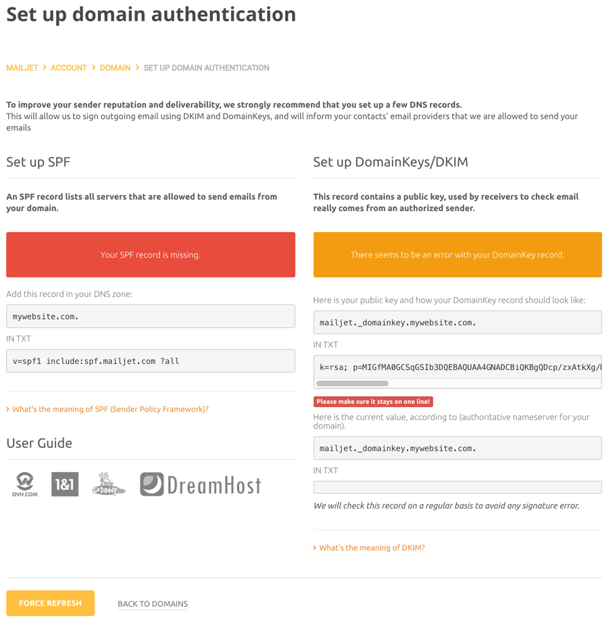615x625 pixels.
Task: Select ACCOUNT in the breadcrumb trail
Action: (69, 68)
